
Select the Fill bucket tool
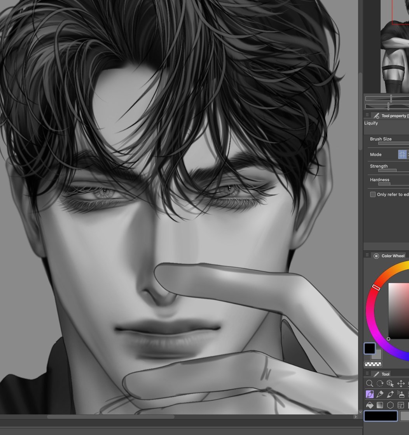pos(369,405)
